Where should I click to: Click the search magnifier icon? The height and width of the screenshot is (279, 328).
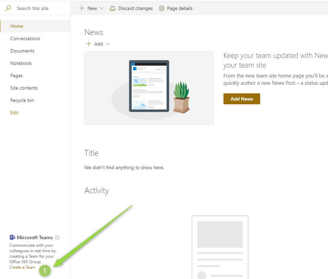click(8, 8)
